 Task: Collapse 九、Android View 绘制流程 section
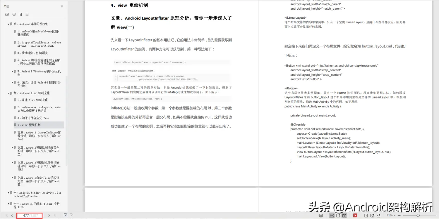point(8,93)
